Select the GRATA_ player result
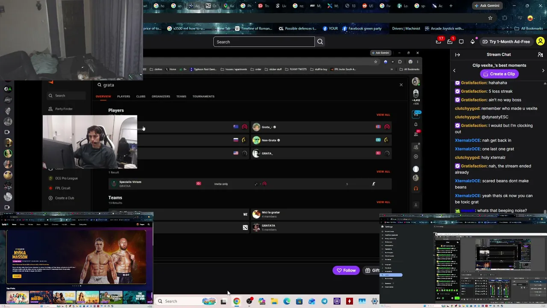 (x=321, y=153)
